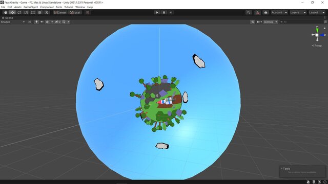The height and width of the screenshot is (184, 328).
Task: Select the Rect transform tool
Action: pos(33,12)
